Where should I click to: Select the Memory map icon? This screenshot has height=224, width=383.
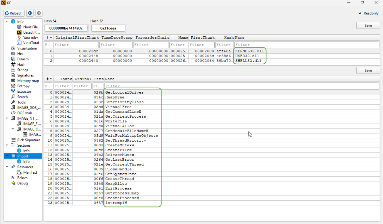click(x=13, y=81)
